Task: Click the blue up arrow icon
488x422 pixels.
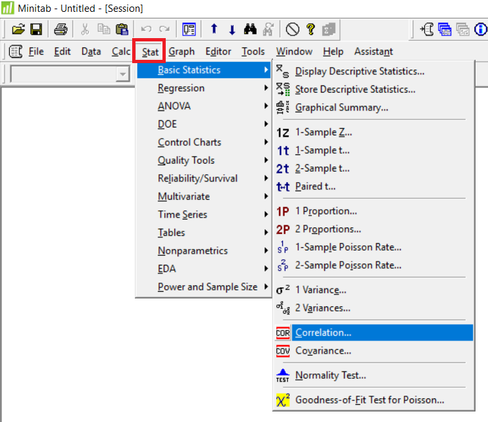Action: tap(214, 29)
